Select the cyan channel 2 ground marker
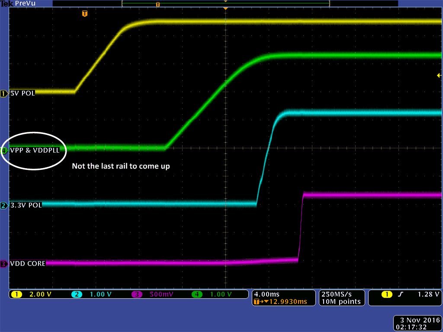 click(4, 206)
